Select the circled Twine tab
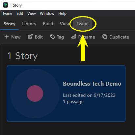The height and width of the screenshot is (135, 135). click(x=83, y=24)
